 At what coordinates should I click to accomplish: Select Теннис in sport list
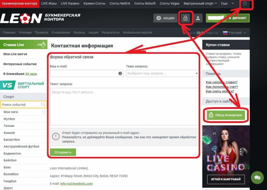pyautogui.click(x=9, y=126)
